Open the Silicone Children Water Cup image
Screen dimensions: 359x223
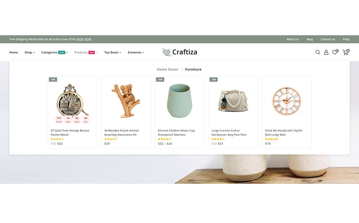[x=179, y=101]
